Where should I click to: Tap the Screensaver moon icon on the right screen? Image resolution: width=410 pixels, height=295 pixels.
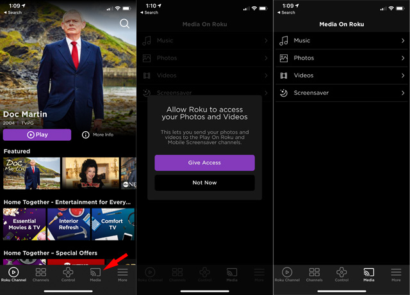pyautogui.click(x=284, y=93)
